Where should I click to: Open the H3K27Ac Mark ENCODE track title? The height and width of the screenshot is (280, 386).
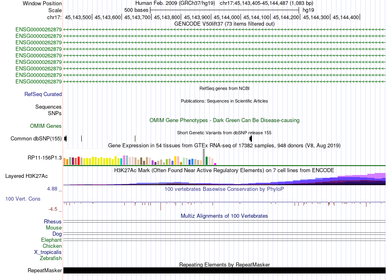tap(224, 170)
